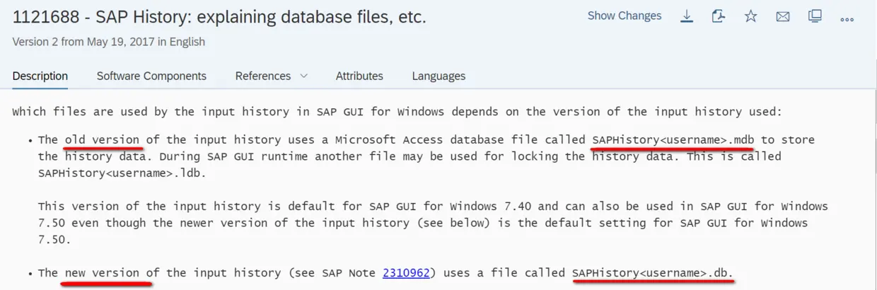Open the SAP Note 2310962 link
Viewport: 877px width, 290px height.
pyautogui.click(x=406, y=272)
